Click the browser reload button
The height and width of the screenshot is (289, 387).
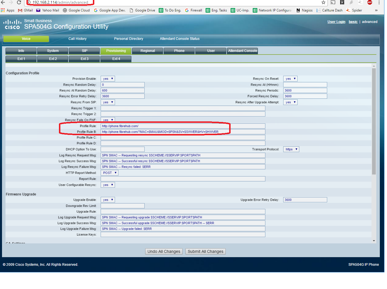19,2
